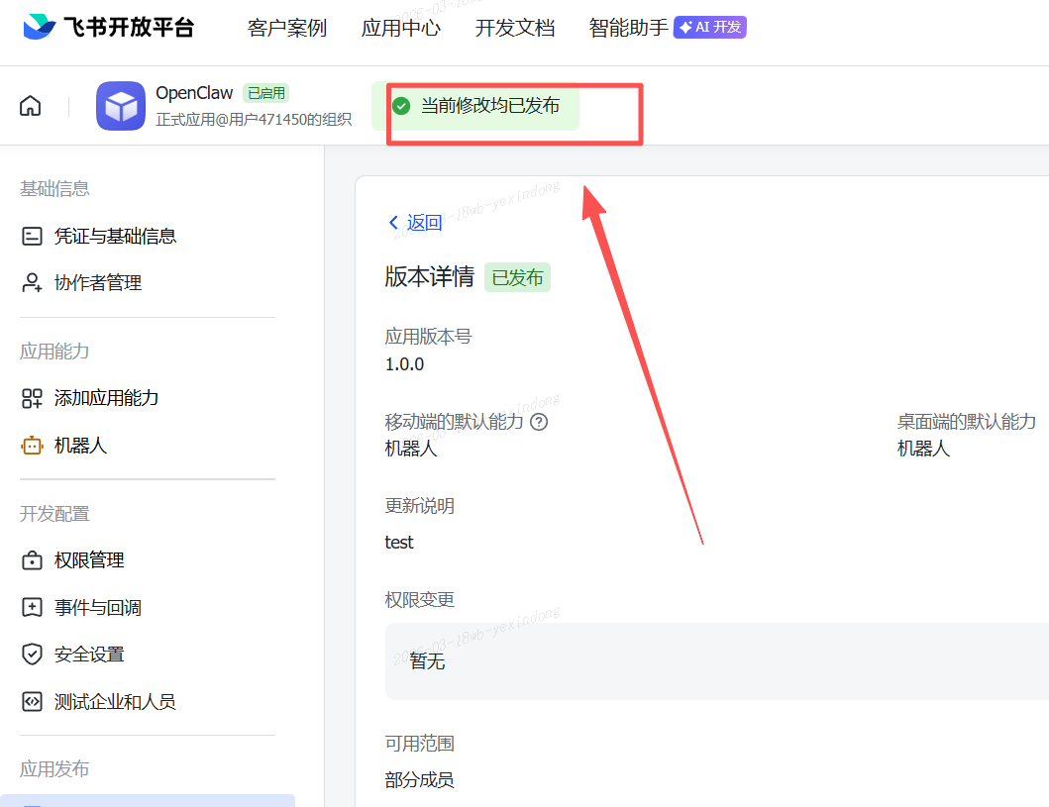Click the 返回 back link
Image resolution: width=1049 pixels, height=807 pixels.
click(415, 222)
